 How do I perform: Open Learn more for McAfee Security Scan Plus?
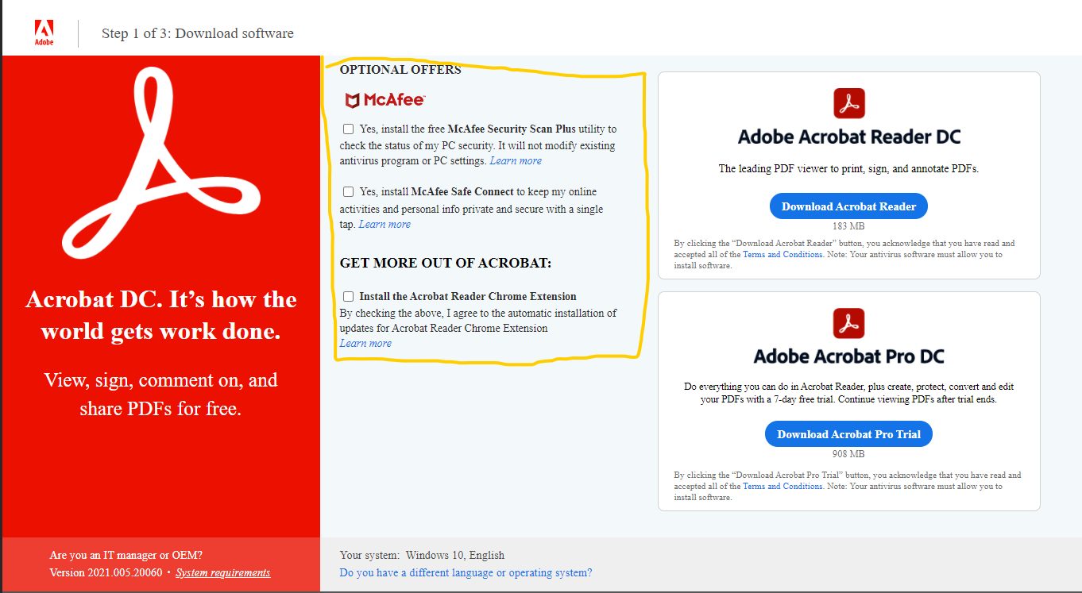tap(516, 160)
